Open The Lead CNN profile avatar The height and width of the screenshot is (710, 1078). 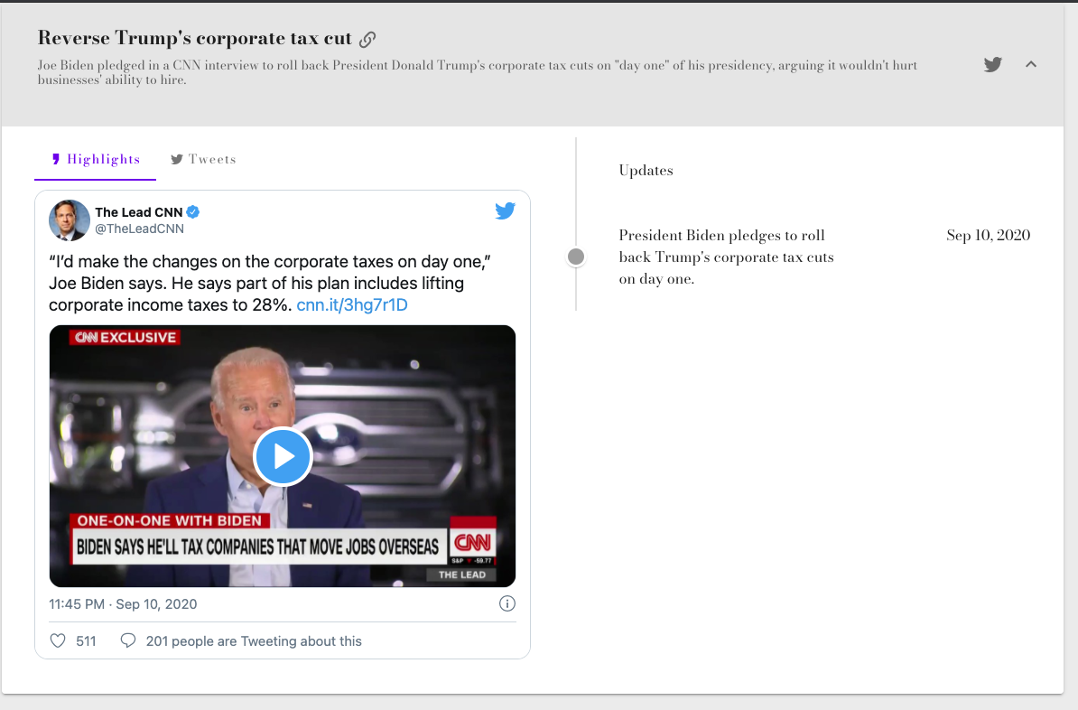coord(69,220)
